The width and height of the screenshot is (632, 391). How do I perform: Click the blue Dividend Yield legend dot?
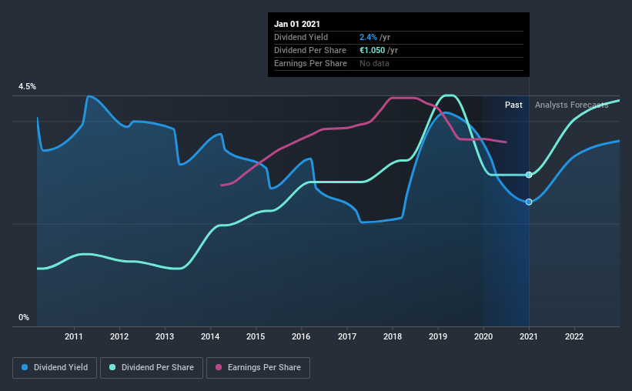click(x=25, y=367)
